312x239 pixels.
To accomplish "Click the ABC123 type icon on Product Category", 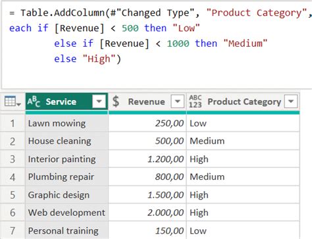I will pyautogui.click(x=195, y=101).
